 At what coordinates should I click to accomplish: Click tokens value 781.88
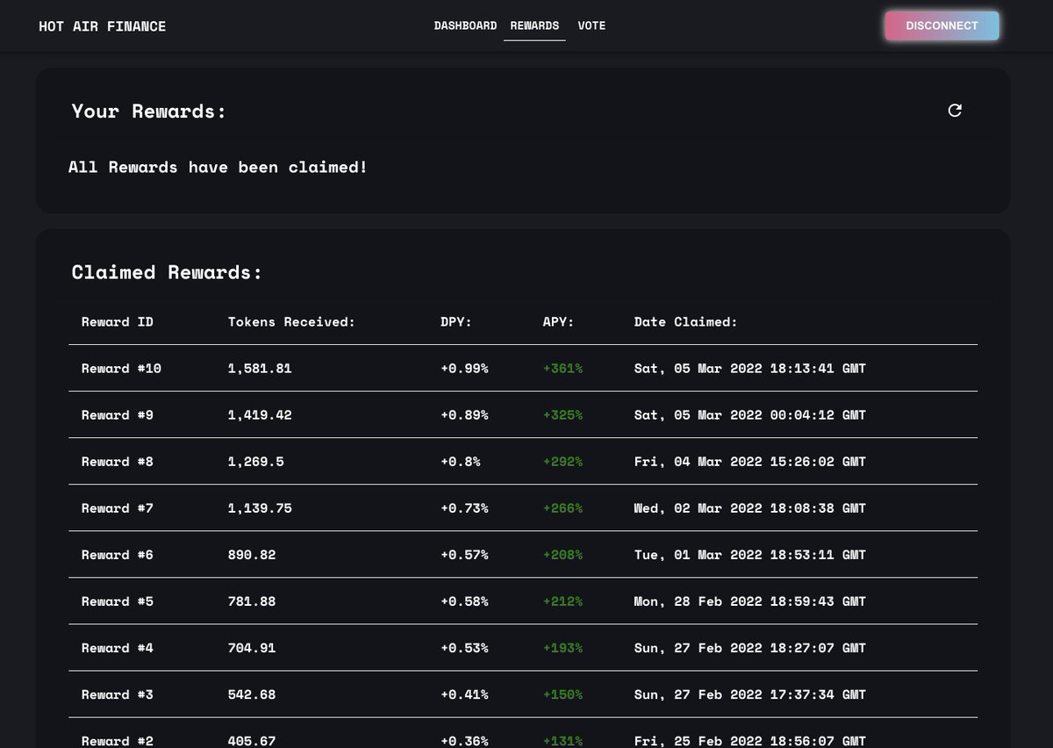[x=252, y=601]
